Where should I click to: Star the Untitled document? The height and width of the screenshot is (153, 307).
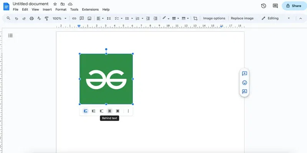[x=55, y=4]
